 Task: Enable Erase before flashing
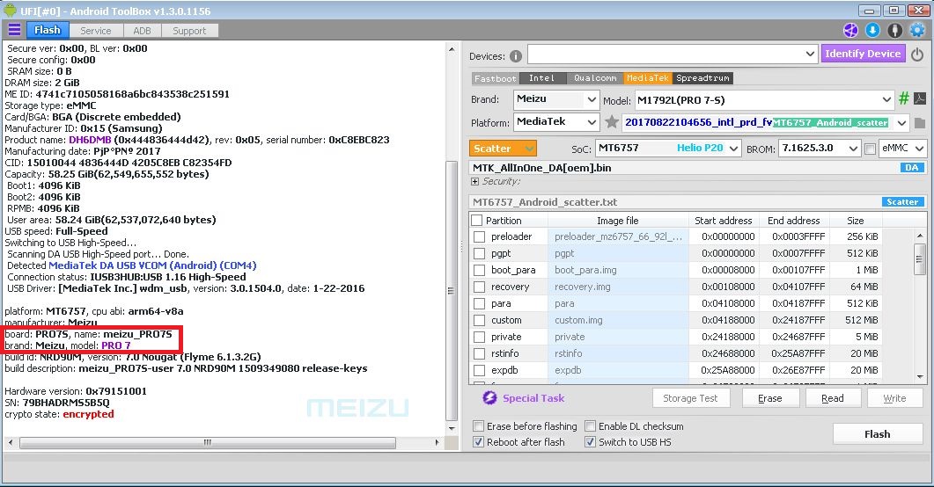click(x=478, y=425)
